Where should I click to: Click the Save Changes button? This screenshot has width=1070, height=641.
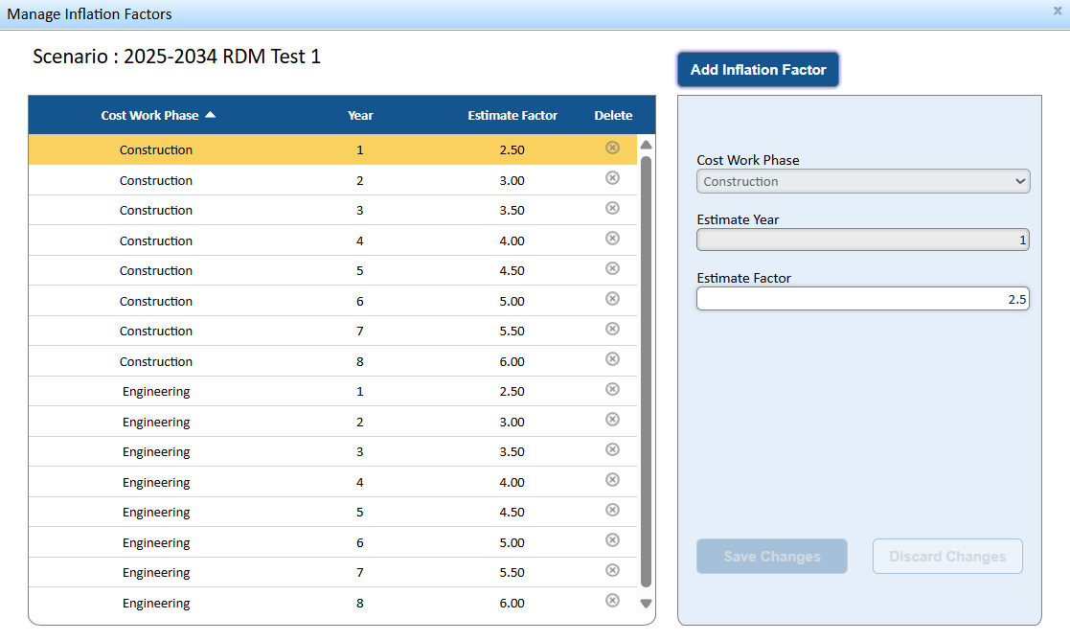(772, 557)
